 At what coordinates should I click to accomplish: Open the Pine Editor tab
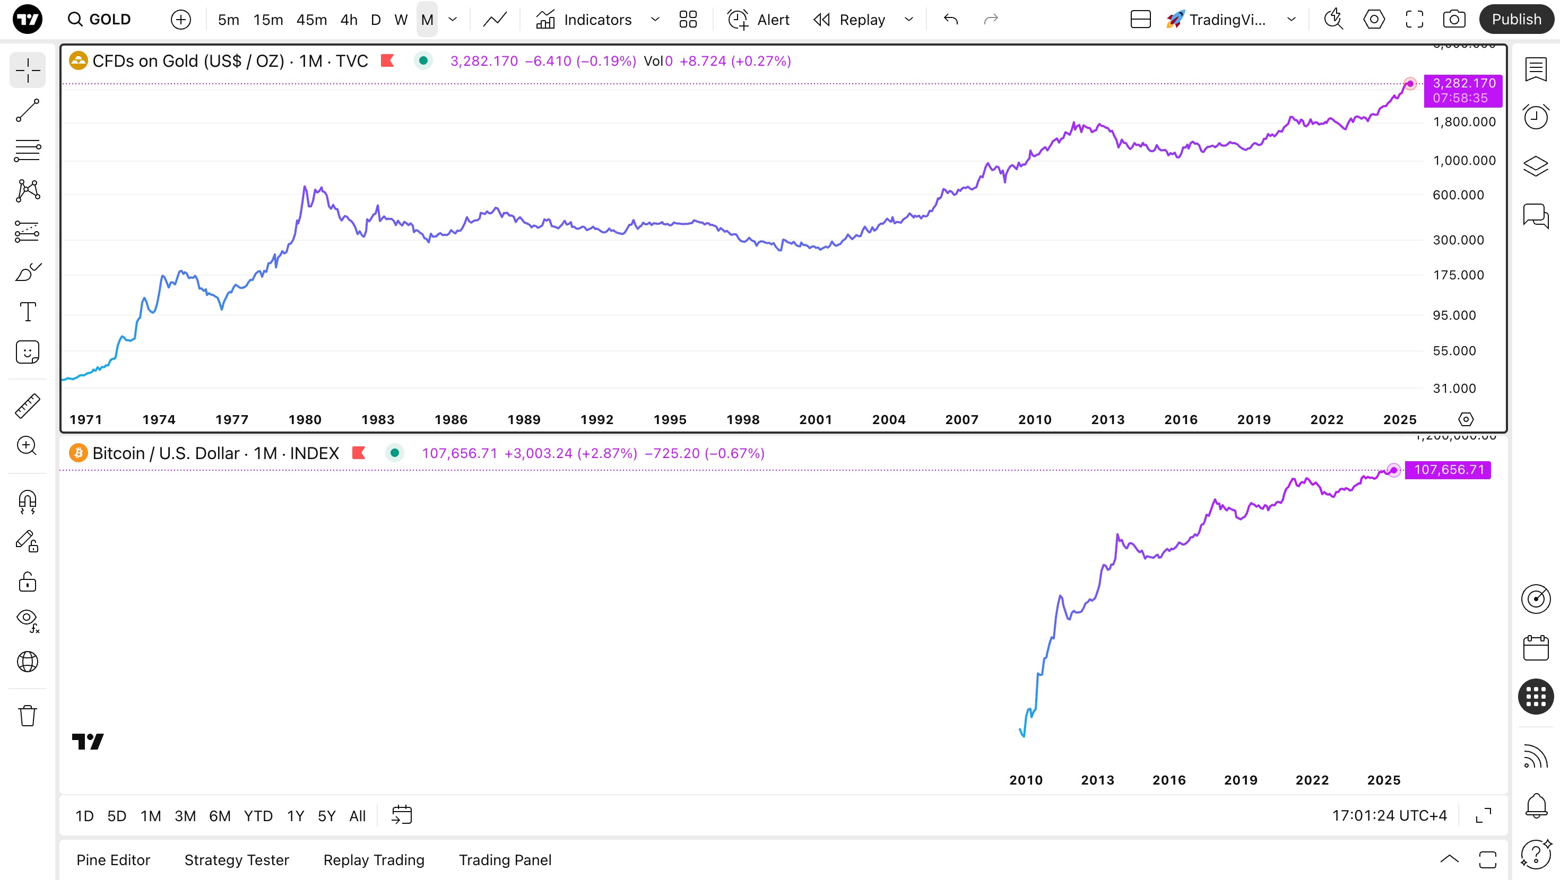[x=113, y=859]
